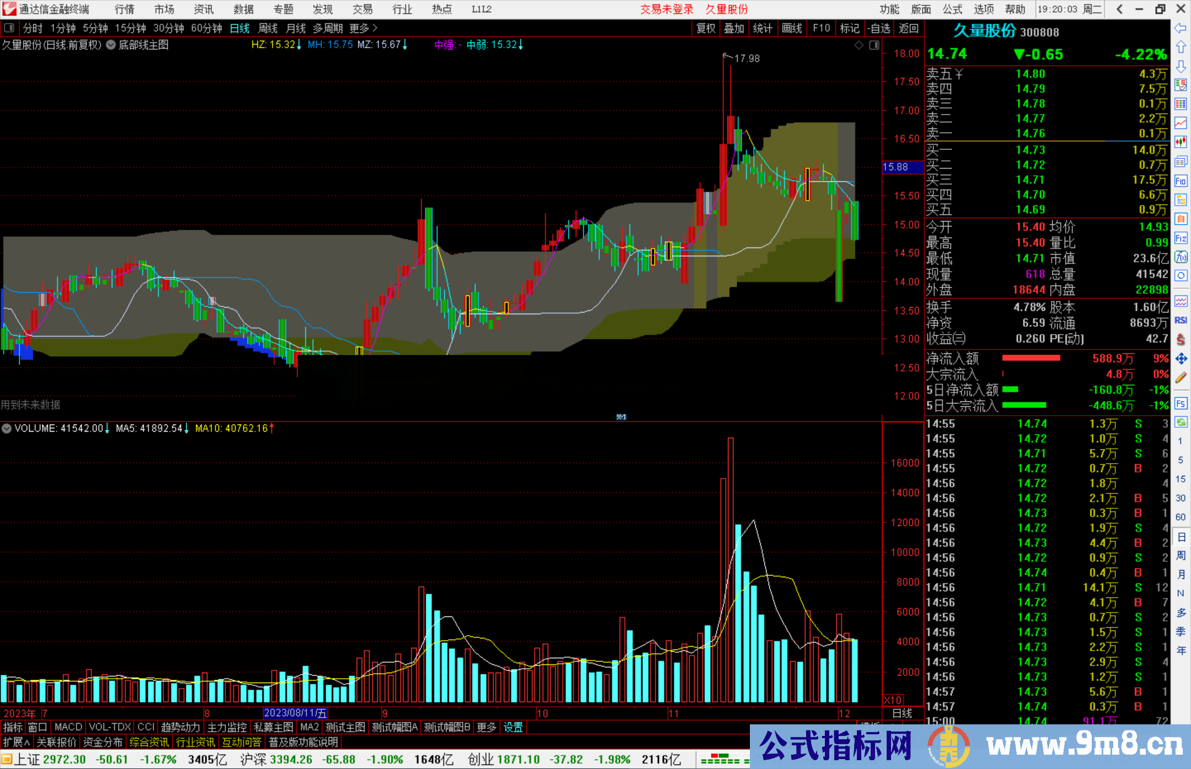Click the formula f(x) sidebar icon
The width and height of the screenshot is (1191, 769).
pyautogui.click(x=1181, y=257)
